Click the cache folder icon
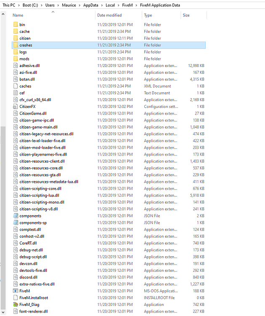This screenshot has height=316, width=265. pos(16,32)
